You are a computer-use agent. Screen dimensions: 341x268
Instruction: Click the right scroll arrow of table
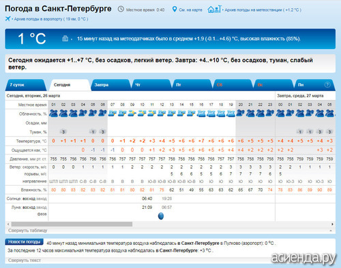click(x=332, y=224)
